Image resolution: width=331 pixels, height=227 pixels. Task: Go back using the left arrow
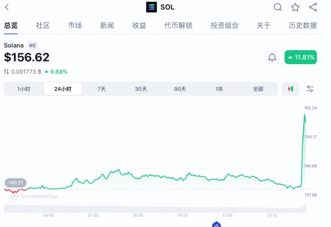7,7
